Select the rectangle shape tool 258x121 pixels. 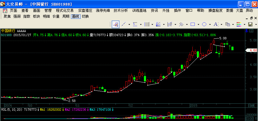[x=192, y=24]
